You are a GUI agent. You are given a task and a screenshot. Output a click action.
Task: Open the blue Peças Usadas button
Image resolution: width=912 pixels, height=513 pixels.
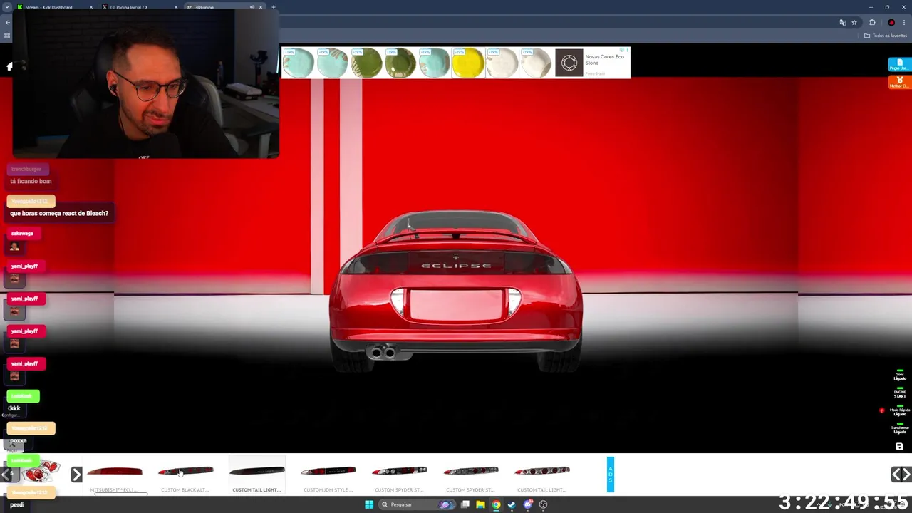(x=899, y=65)
